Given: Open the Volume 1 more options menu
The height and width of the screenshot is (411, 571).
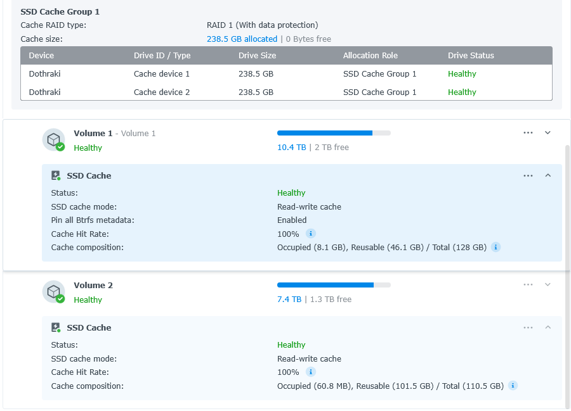Looking at the screenshot, I should (x=528, y=133).
